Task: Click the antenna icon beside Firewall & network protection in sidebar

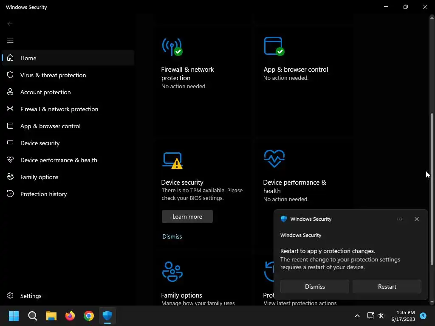Action: (x=10, y=109)
